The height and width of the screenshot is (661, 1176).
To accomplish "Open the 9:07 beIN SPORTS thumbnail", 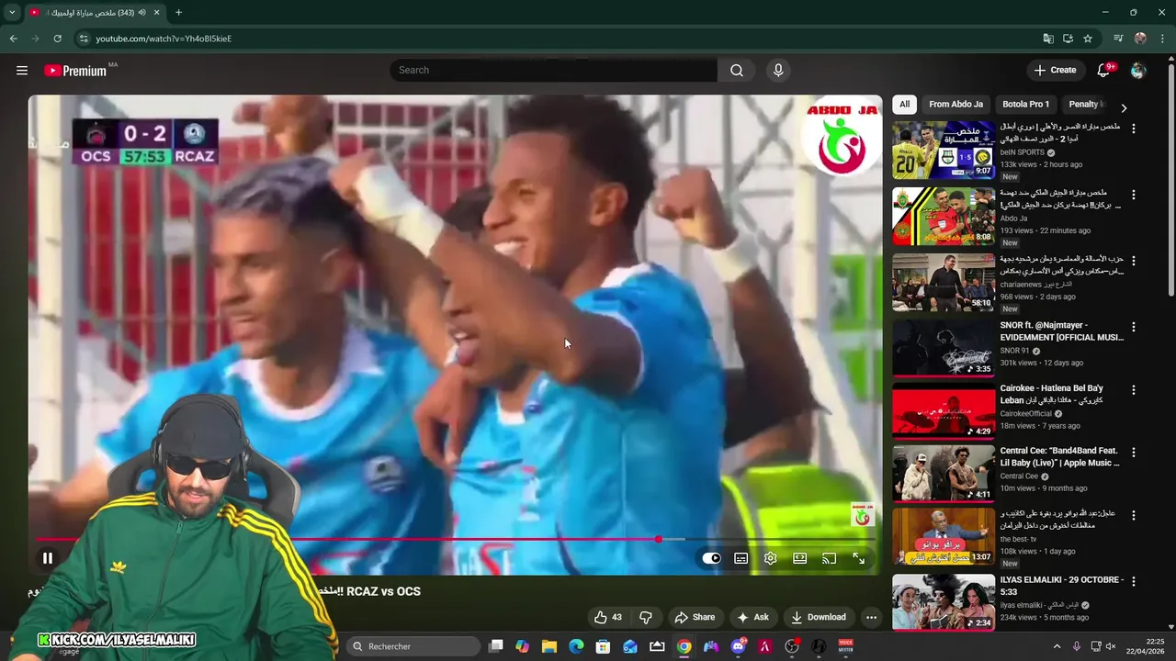I will [x=944, y=150].
